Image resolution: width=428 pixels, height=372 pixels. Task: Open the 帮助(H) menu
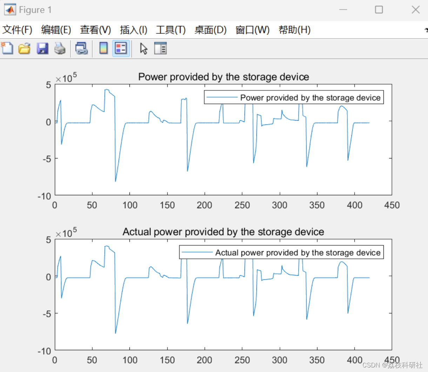295,30
